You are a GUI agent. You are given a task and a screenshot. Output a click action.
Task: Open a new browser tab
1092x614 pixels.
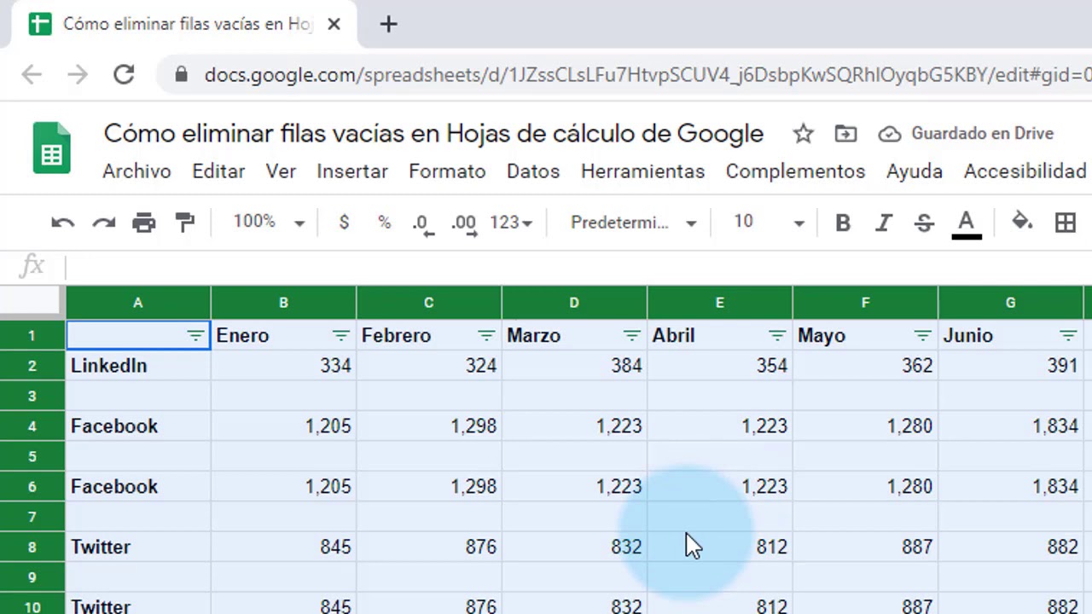(x=388, y=24)
